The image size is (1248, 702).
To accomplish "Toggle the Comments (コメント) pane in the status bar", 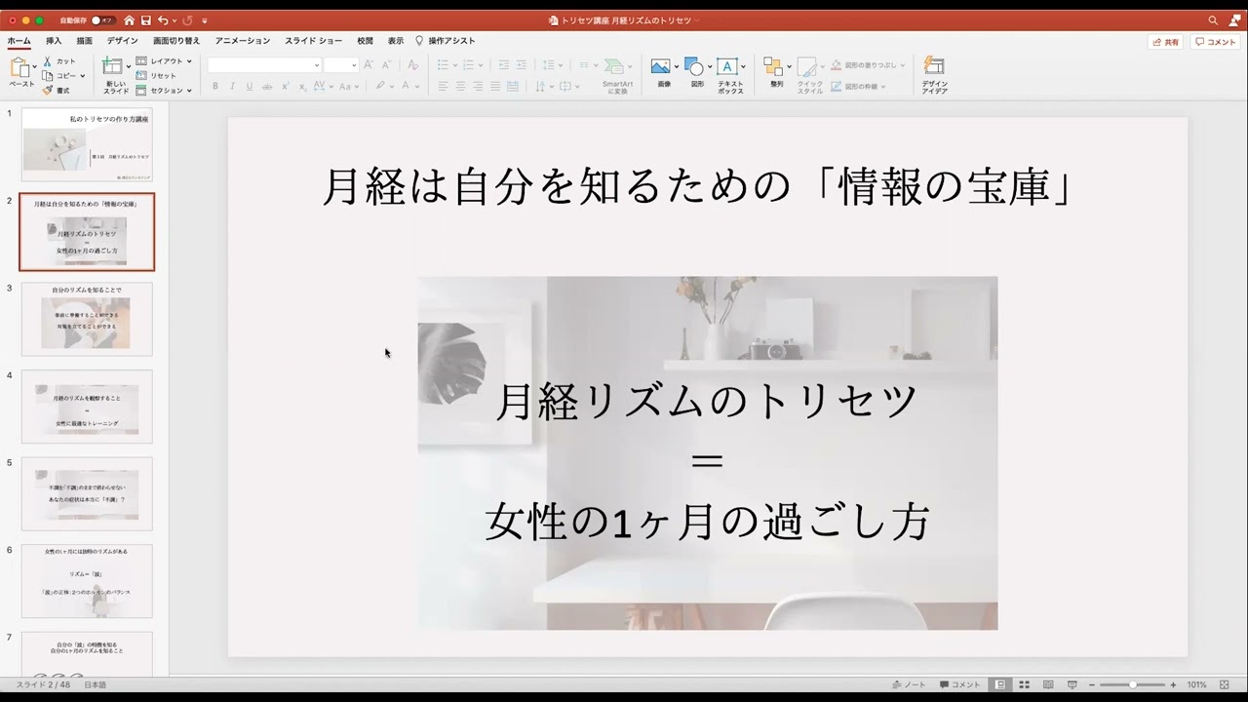I will pyautogui.click(x=959, y=684).
